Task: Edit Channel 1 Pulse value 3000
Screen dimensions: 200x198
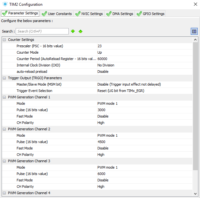Action: click(x=144, y=110)
